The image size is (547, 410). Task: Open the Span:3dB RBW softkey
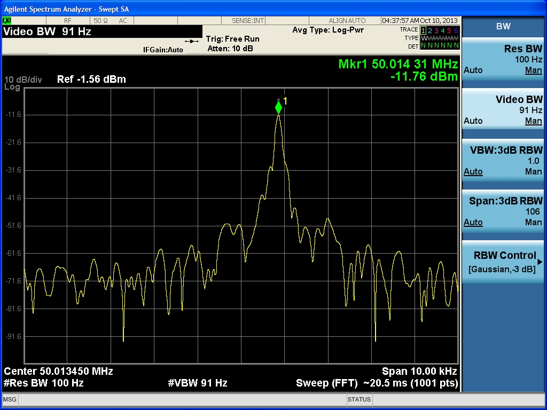point(503,210)
